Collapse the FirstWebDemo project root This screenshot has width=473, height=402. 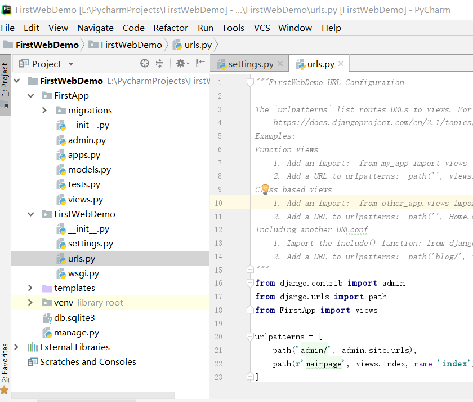click(17, 81)
